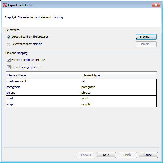163x163 pixels.
Task: Click the Element Name column header
Action: click(43, 75)
